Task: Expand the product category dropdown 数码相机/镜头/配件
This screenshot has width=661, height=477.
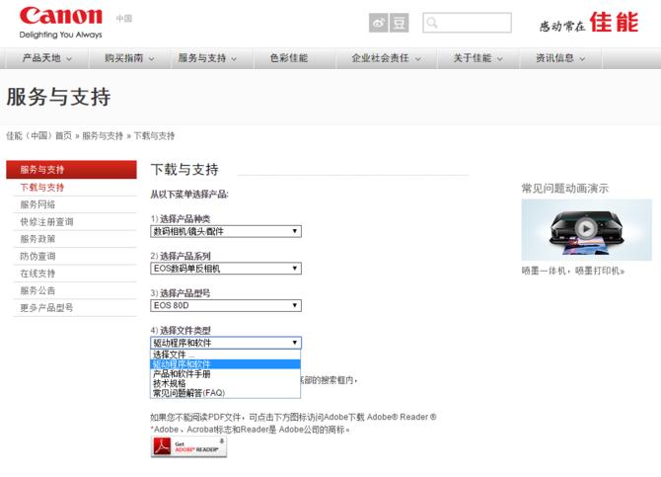Action: point(226,231)
